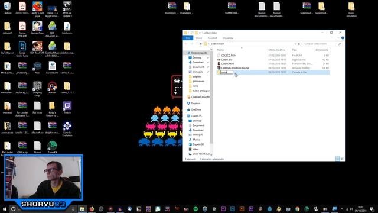Open the Condividi ribbon tab

tap(213, 38)
